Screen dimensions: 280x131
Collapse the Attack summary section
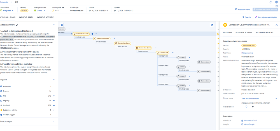[54, 25]
